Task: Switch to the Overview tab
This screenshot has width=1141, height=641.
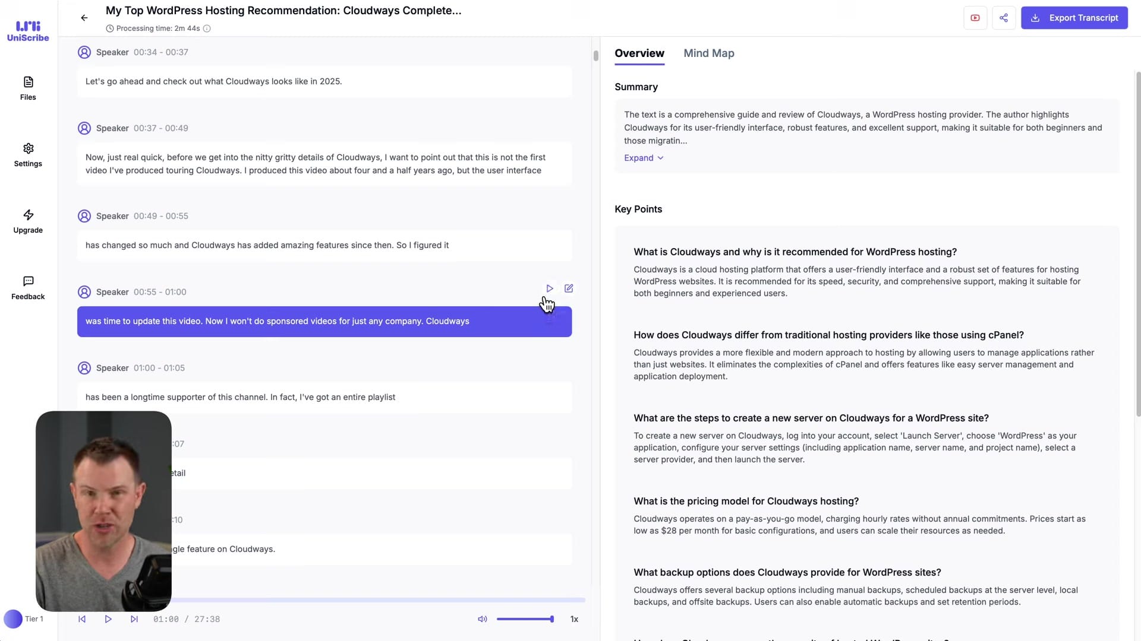Action: click(x=639, y=53)
